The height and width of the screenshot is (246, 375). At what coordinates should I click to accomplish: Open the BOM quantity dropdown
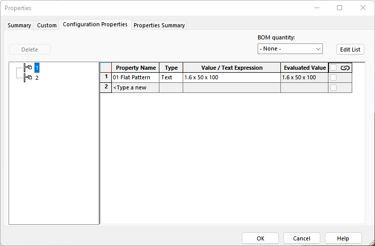(290, 49)
